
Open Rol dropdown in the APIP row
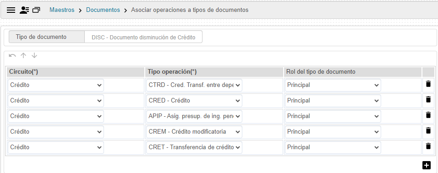333,116
